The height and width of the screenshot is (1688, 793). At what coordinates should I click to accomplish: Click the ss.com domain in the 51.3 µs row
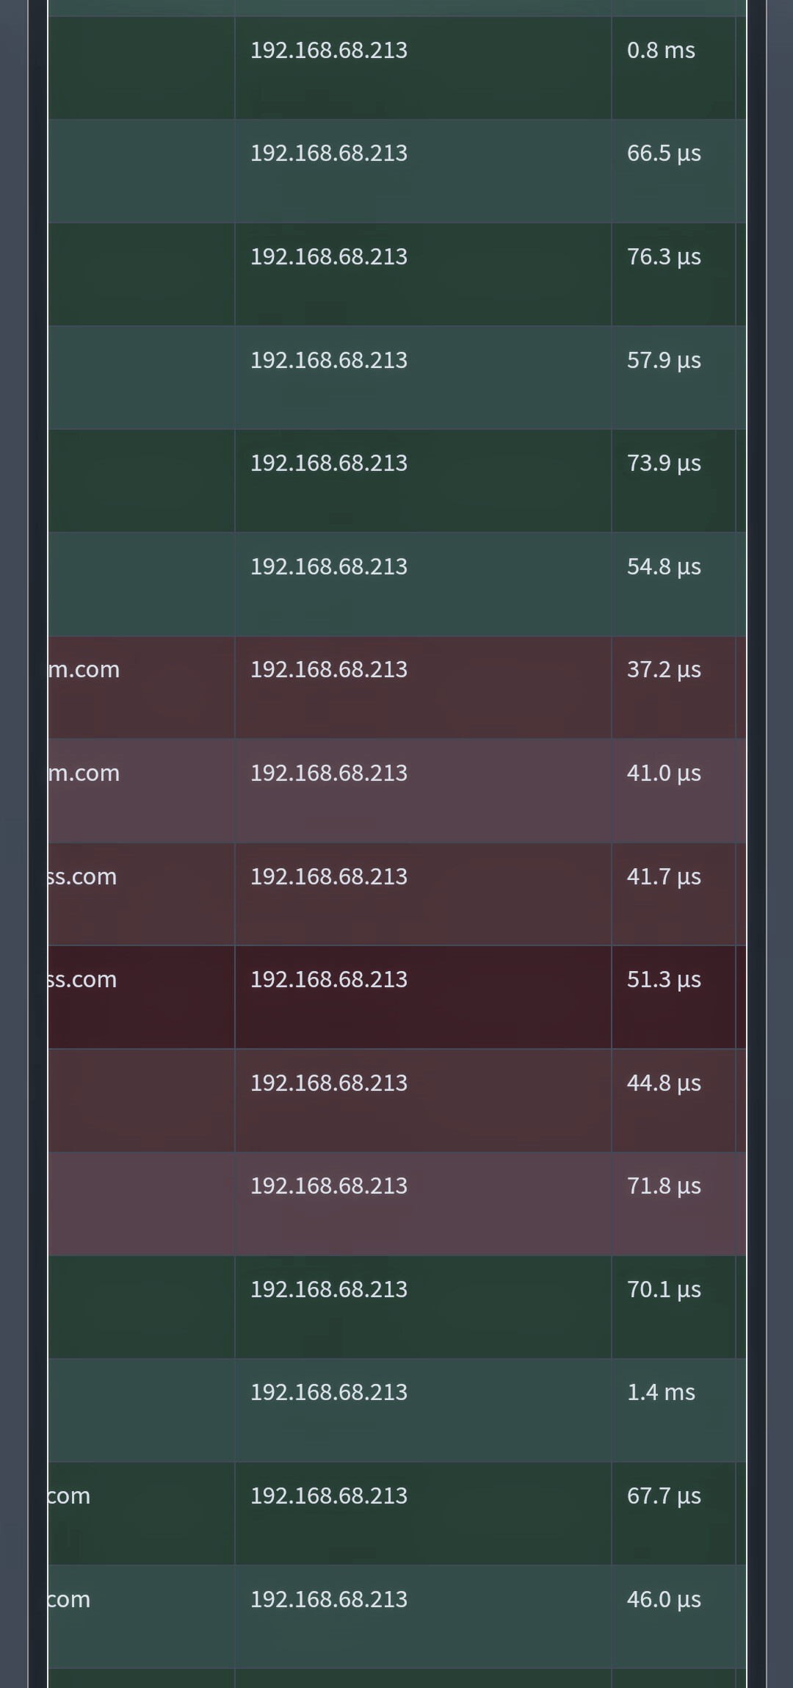coord(83,979)
